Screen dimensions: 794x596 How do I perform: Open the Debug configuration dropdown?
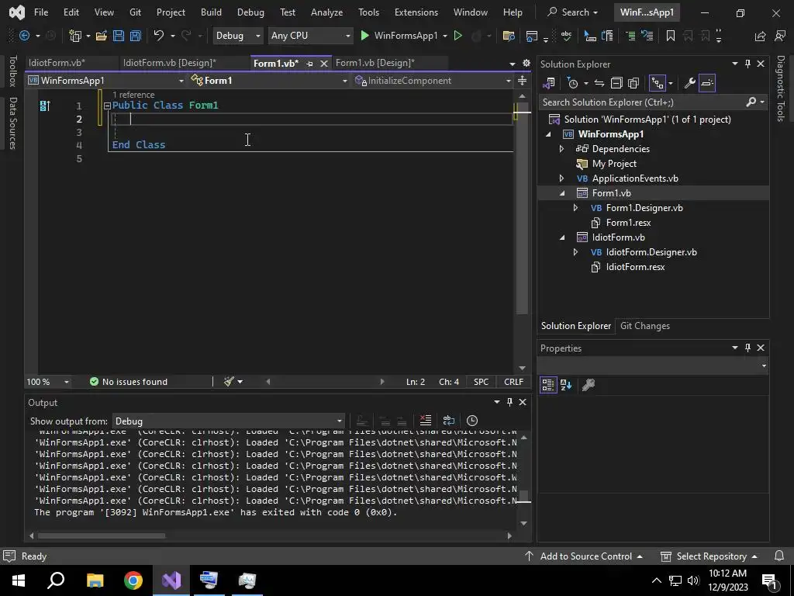point(237,36)
